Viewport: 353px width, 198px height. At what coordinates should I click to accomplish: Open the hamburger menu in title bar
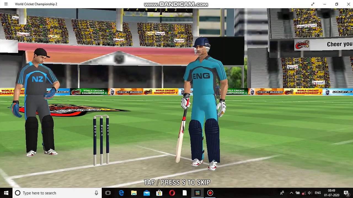[6, 4]
